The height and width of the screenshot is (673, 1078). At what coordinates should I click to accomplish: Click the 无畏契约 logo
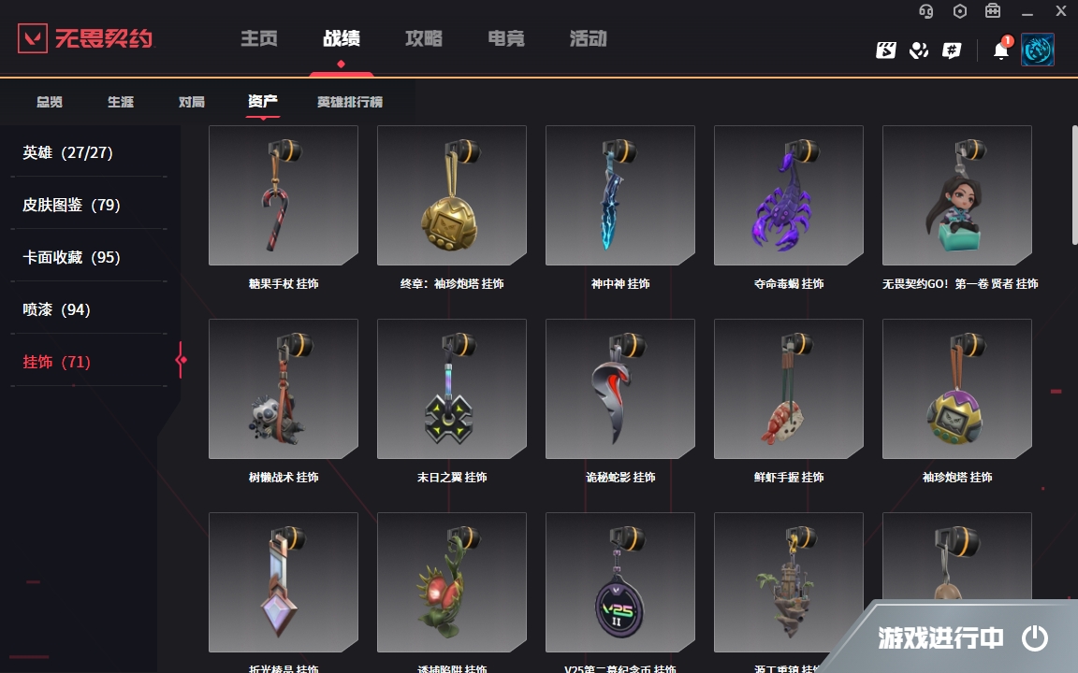click(x=85, y=38)
